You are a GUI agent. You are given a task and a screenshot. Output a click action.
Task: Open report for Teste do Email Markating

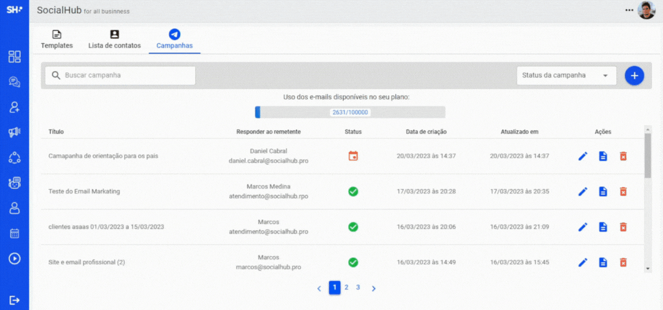click(x=603, y=192)
